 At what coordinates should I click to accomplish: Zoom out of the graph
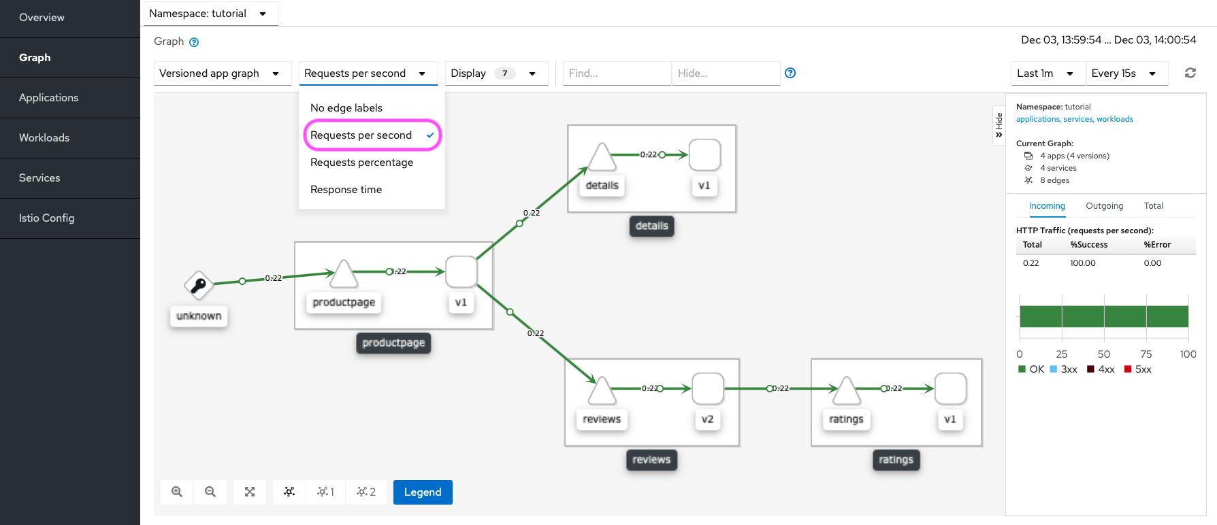click(210, 492)
